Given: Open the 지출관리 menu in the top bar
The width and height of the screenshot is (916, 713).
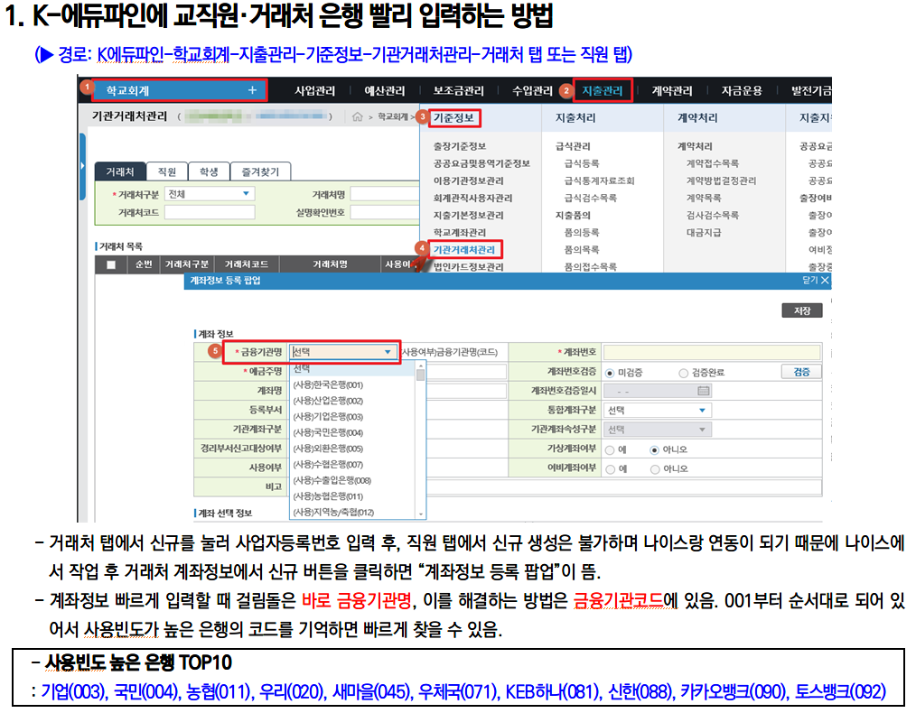Looking at the screenshot, I should tap(603, 90).
